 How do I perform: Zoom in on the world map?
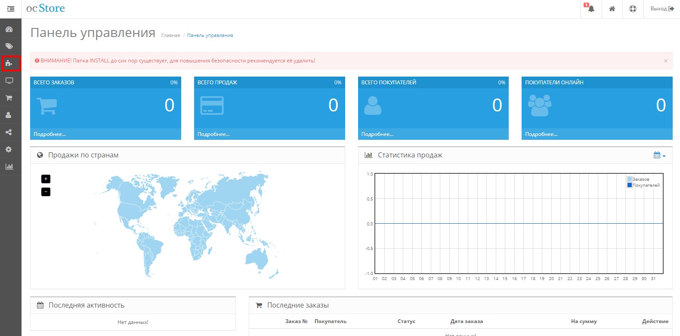tap(46, 179)
